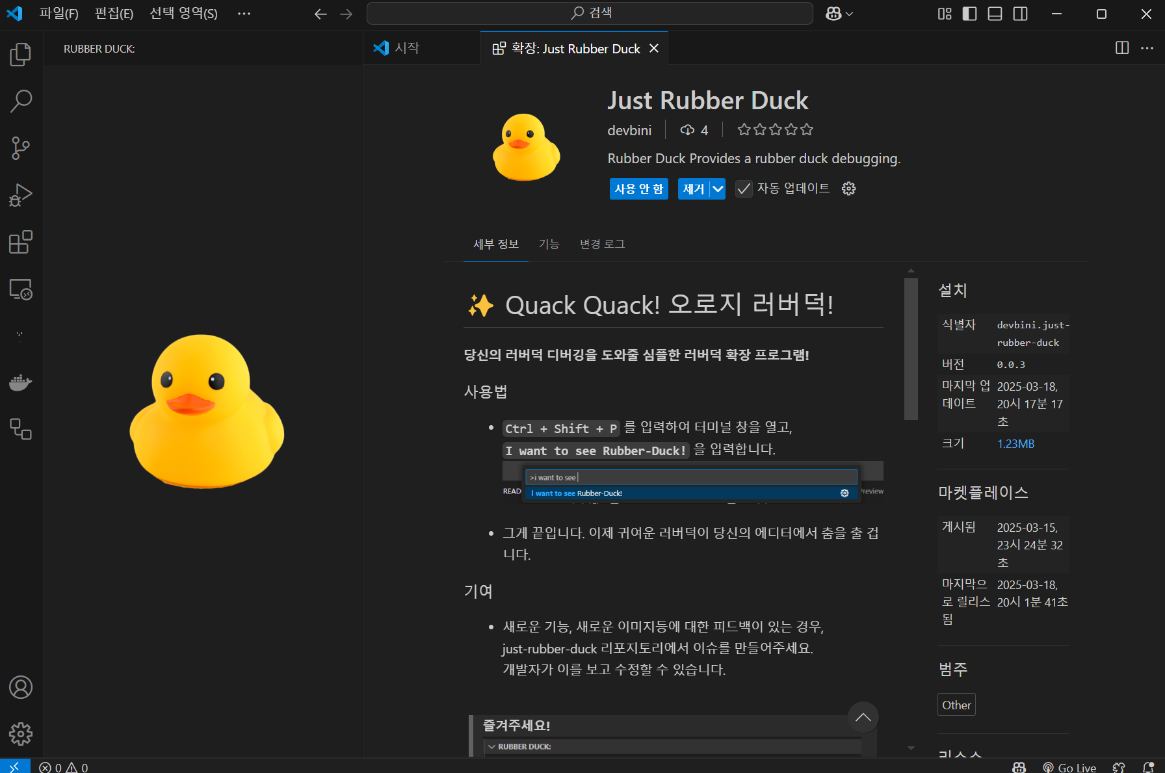Screen dimensions: 1165x773
Task: Open the 파일(F) menu
Action: [x=59, y=14]
